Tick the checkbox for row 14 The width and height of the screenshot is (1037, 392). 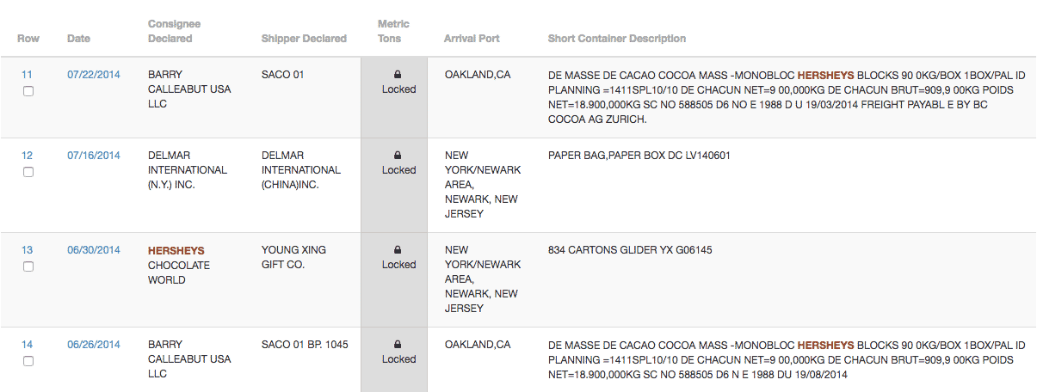(x=28, y=361)
